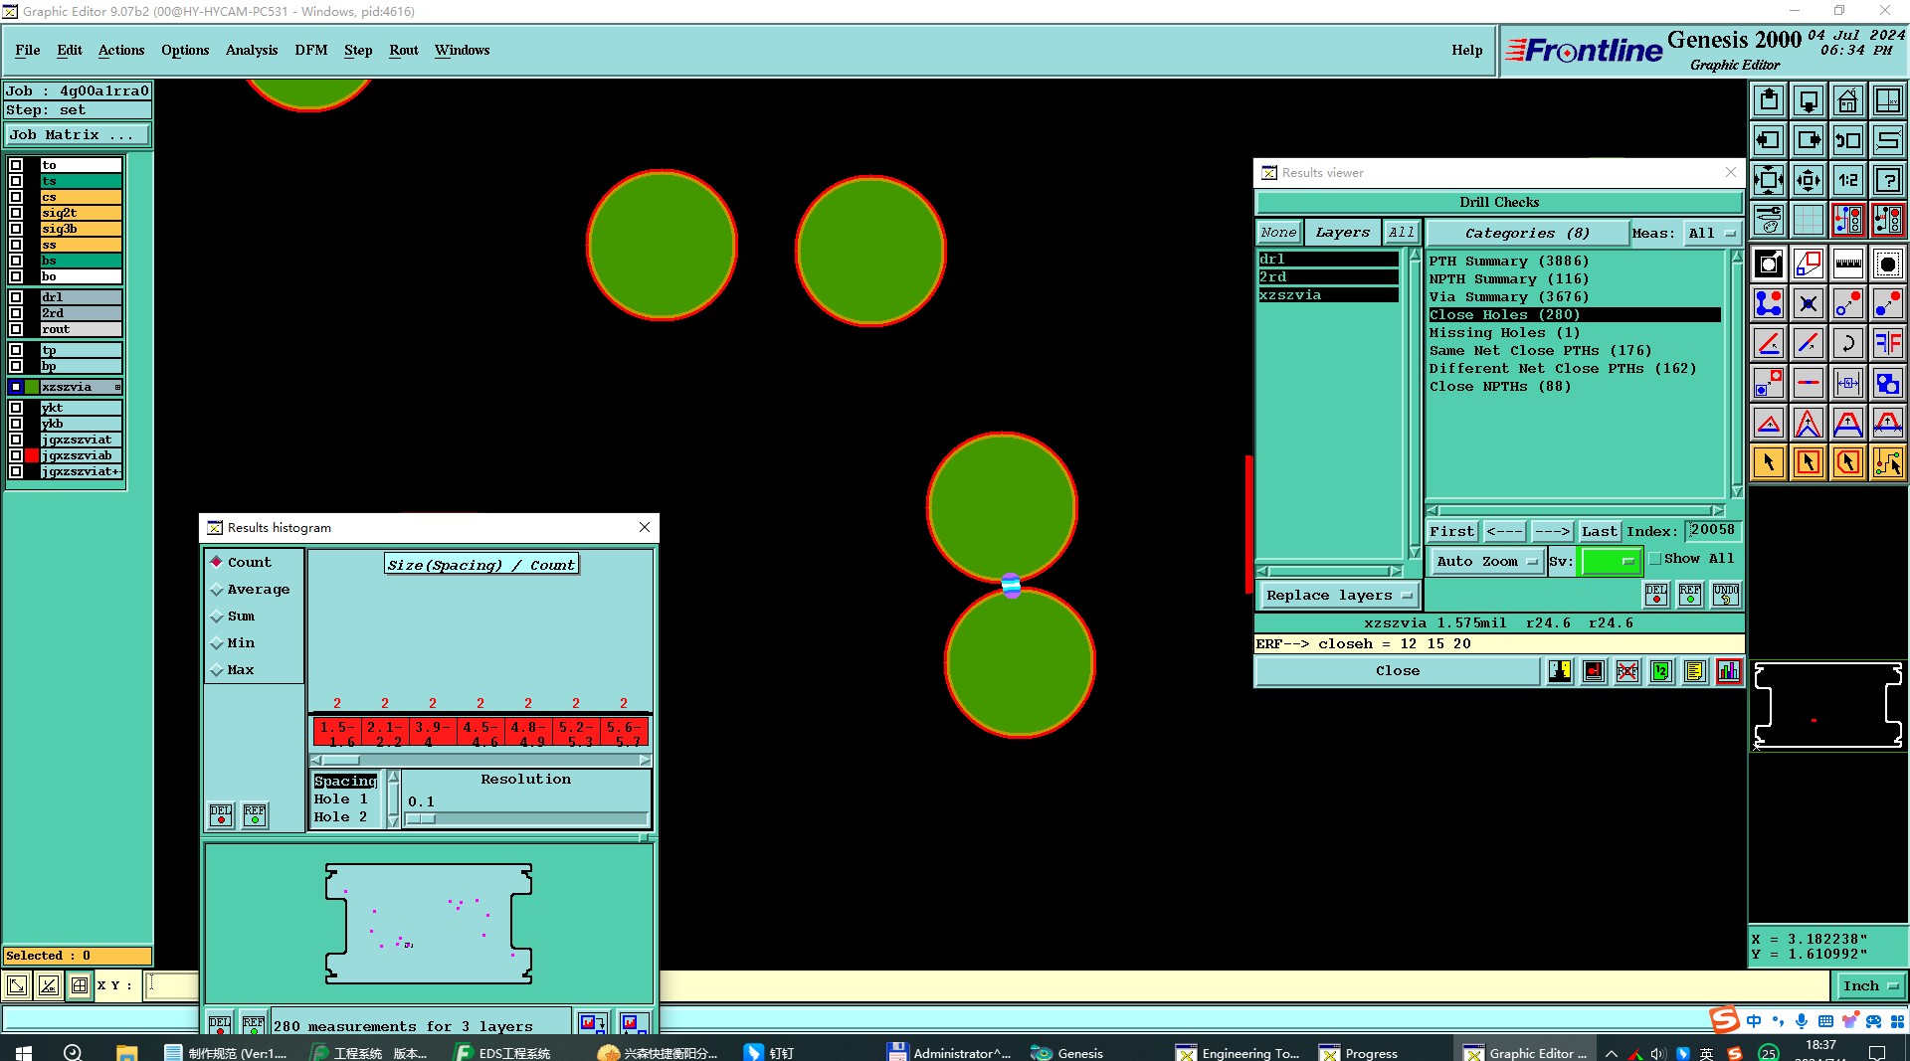Click the 5.6-5.7 red histogram bin
1910x1061 pixels.
[625, 733]
